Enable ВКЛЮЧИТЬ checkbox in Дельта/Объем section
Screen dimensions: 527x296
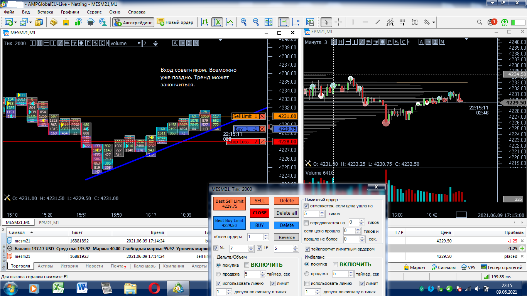[247, 265]
